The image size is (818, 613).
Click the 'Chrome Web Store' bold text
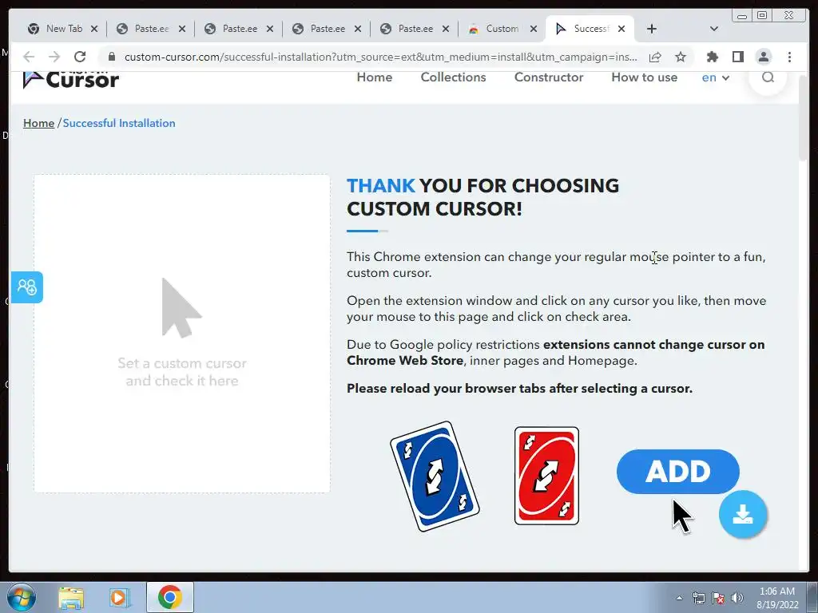(405, 361)
